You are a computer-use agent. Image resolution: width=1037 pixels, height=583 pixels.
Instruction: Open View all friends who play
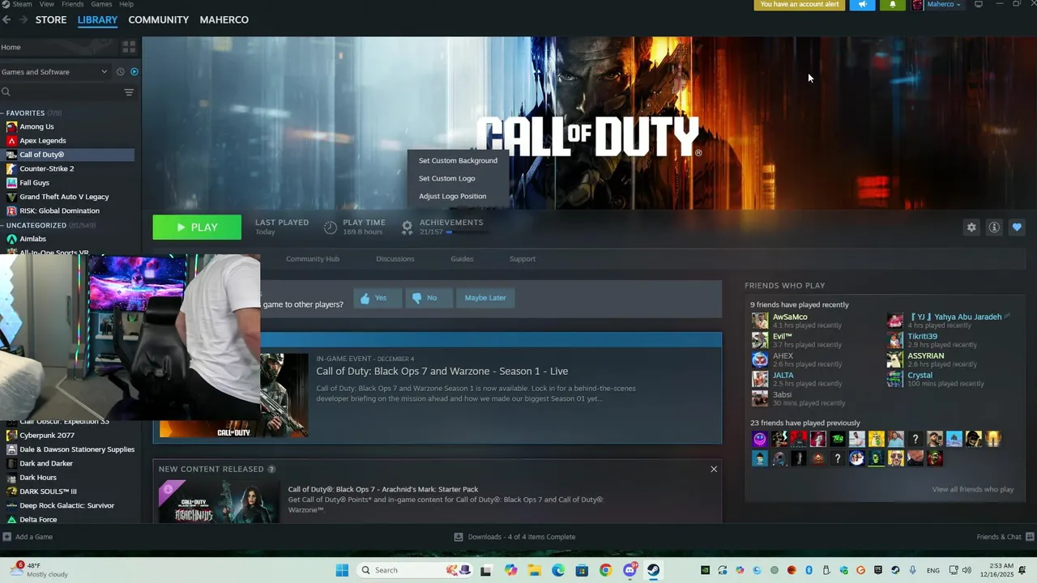tap(972, 489)
